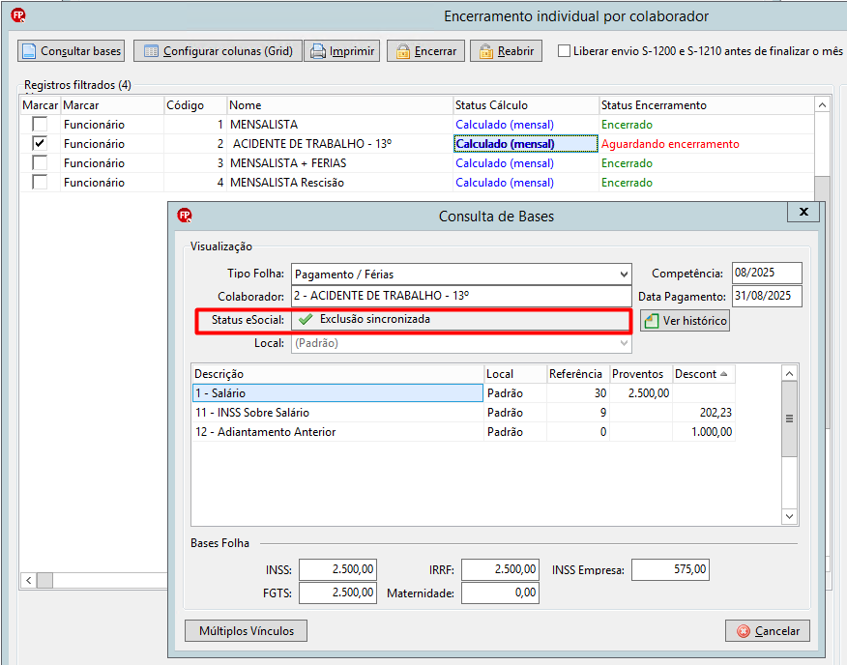Viewport: 847px width, 665px height.
Task: Click the Local column header in bases grid
Action: (x=514, y=374)
